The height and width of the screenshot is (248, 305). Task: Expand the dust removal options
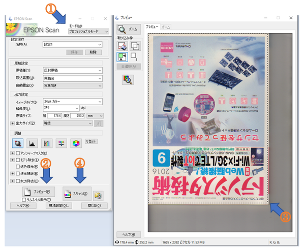pyautogui.click(x=12, y=181)
